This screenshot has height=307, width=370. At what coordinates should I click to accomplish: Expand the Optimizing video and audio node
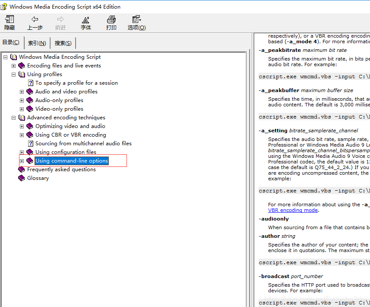[22, 126]
